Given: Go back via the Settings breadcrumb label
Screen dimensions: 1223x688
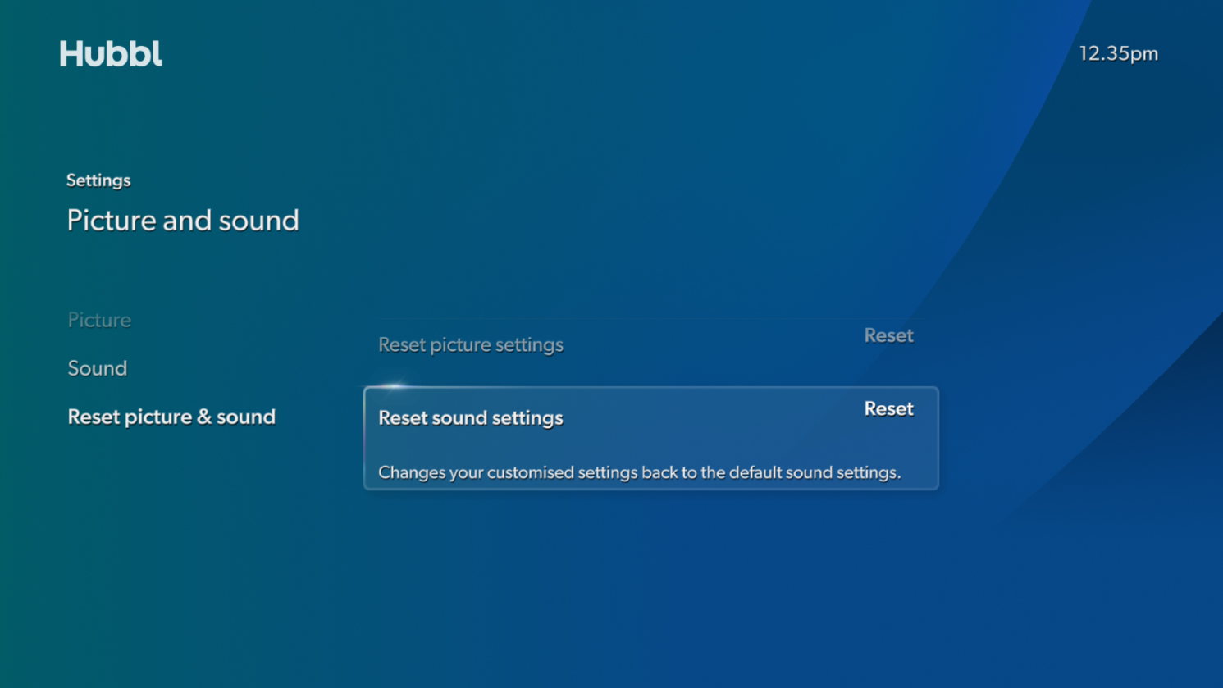Looking at the screenshot, I should (x=98, y=180).
